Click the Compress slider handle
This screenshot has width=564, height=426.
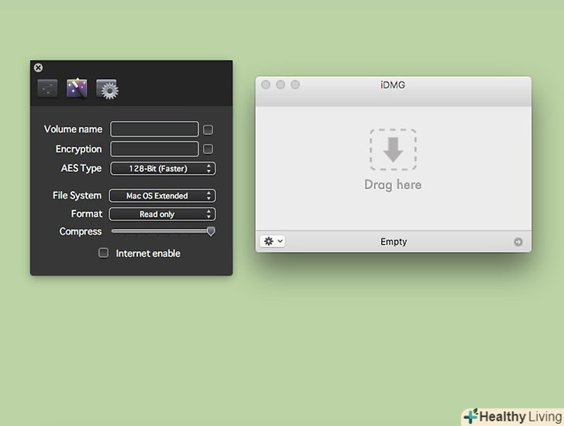tap(211, 232)
